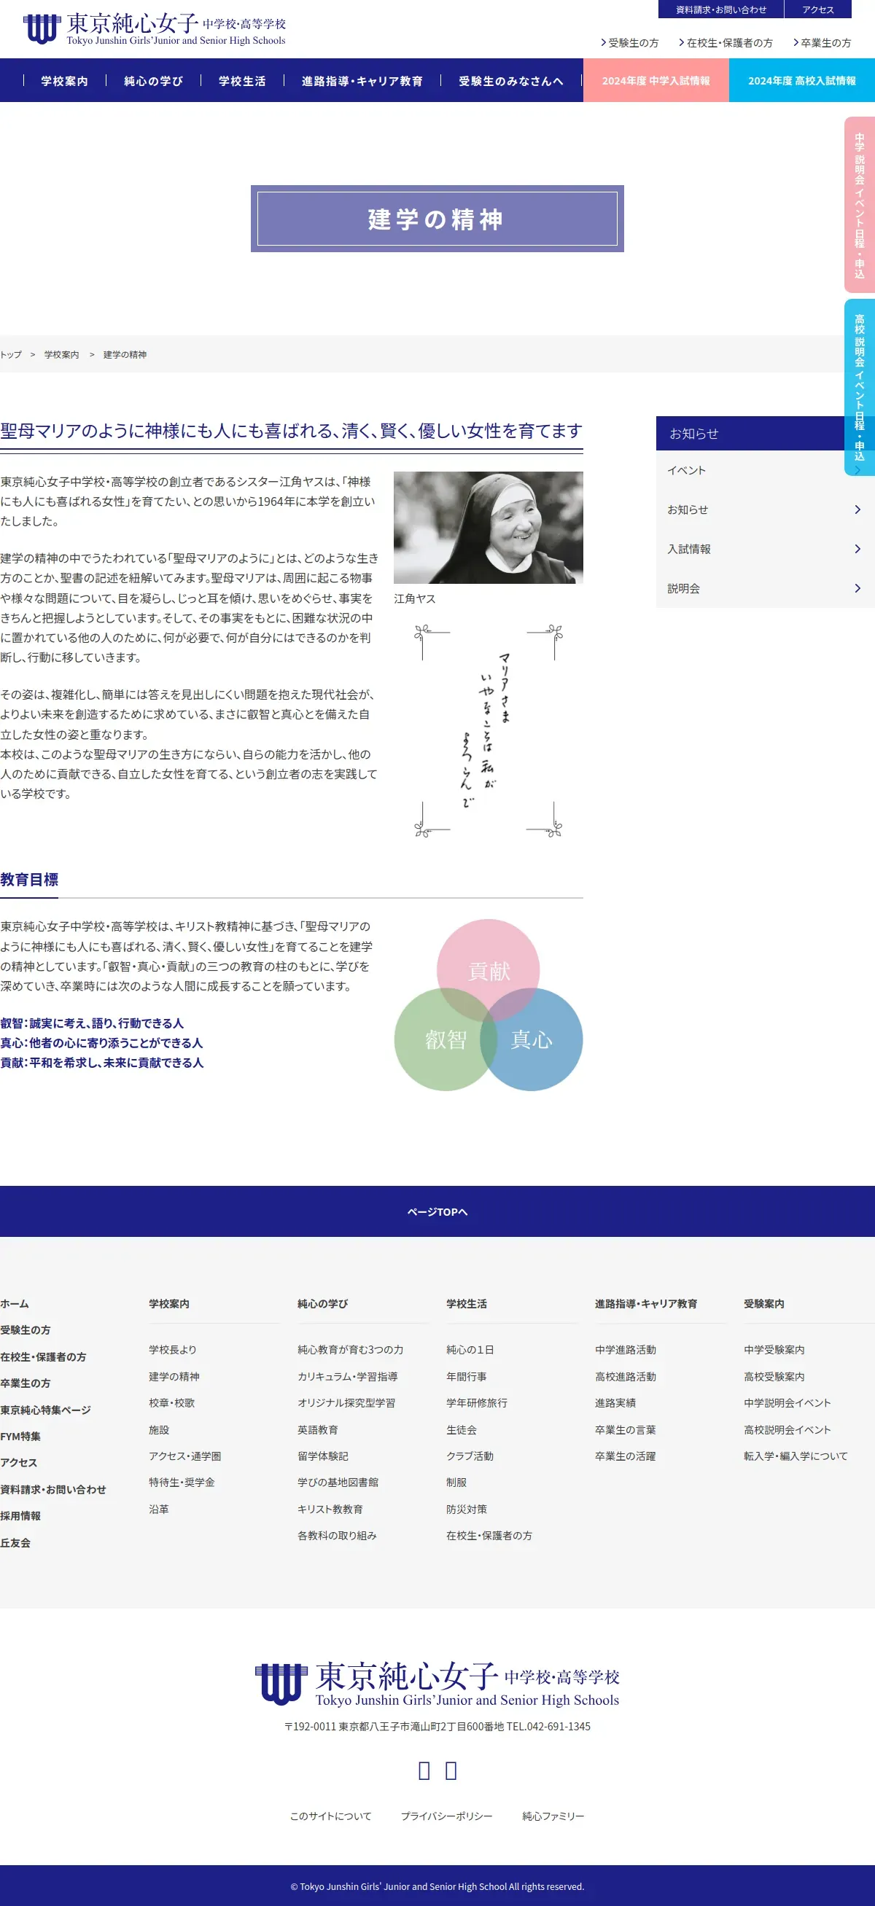The width and height of the screenshot is (875, 1906).
Task: Click the Tokyo Junshin header logo
Action: click(155, 29)
